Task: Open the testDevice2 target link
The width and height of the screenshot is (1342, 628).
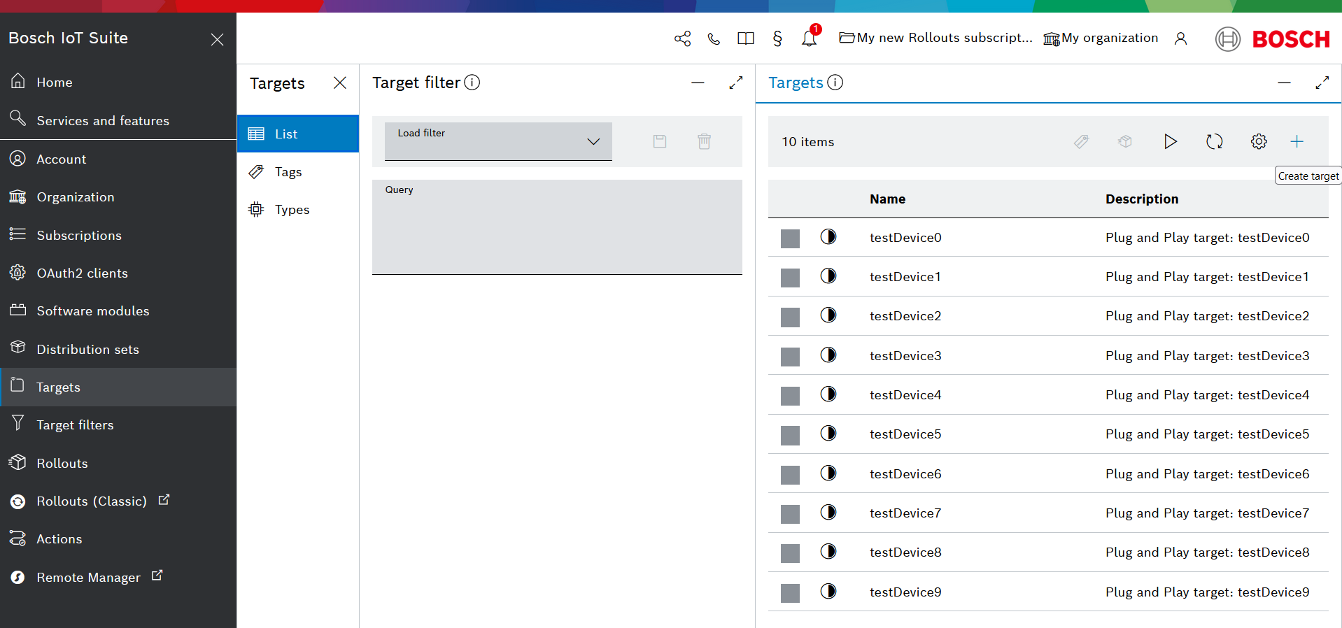Action: [905, 316]
